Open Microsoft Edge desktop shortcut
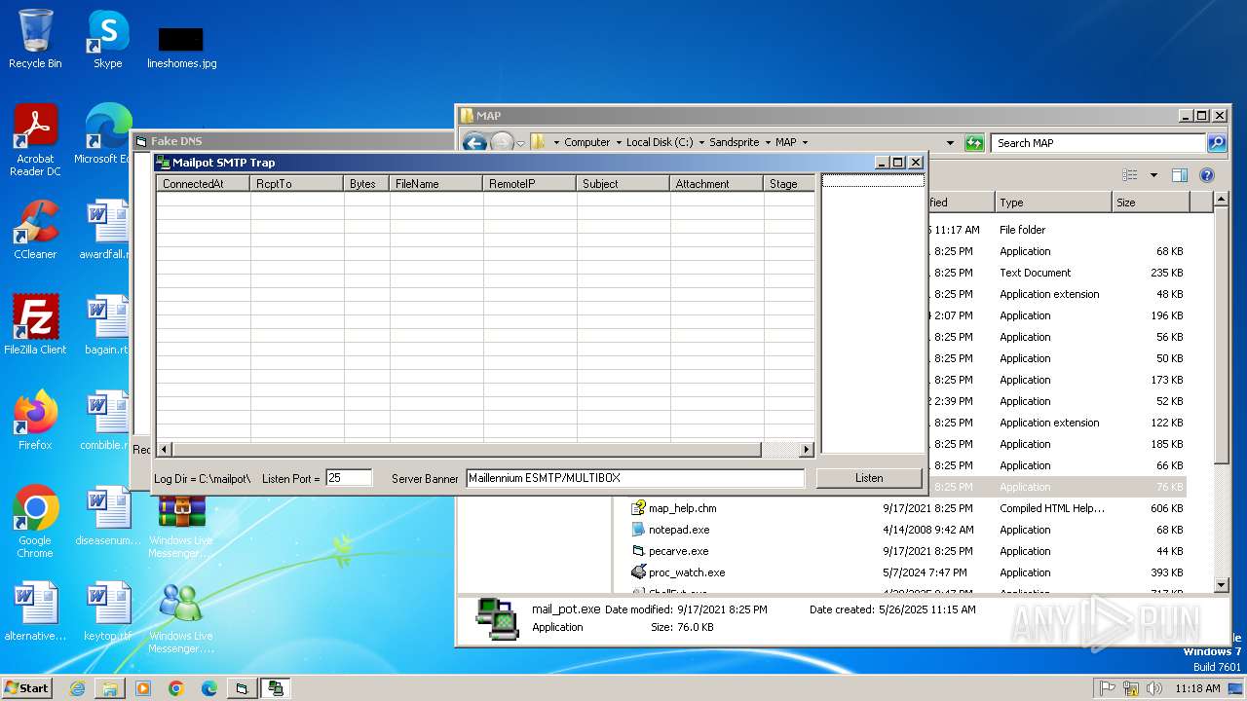This screenshot has height=701, width=1247. click(x=105, y=134)
